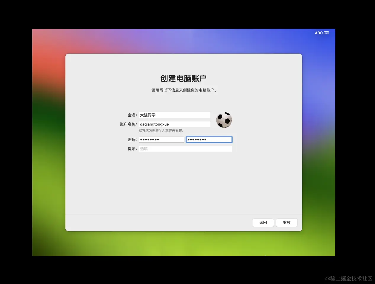Click the hint input to add a password hint
This screenshot has width=375, height=284.
pyautogui.click(x=185, y=149)
